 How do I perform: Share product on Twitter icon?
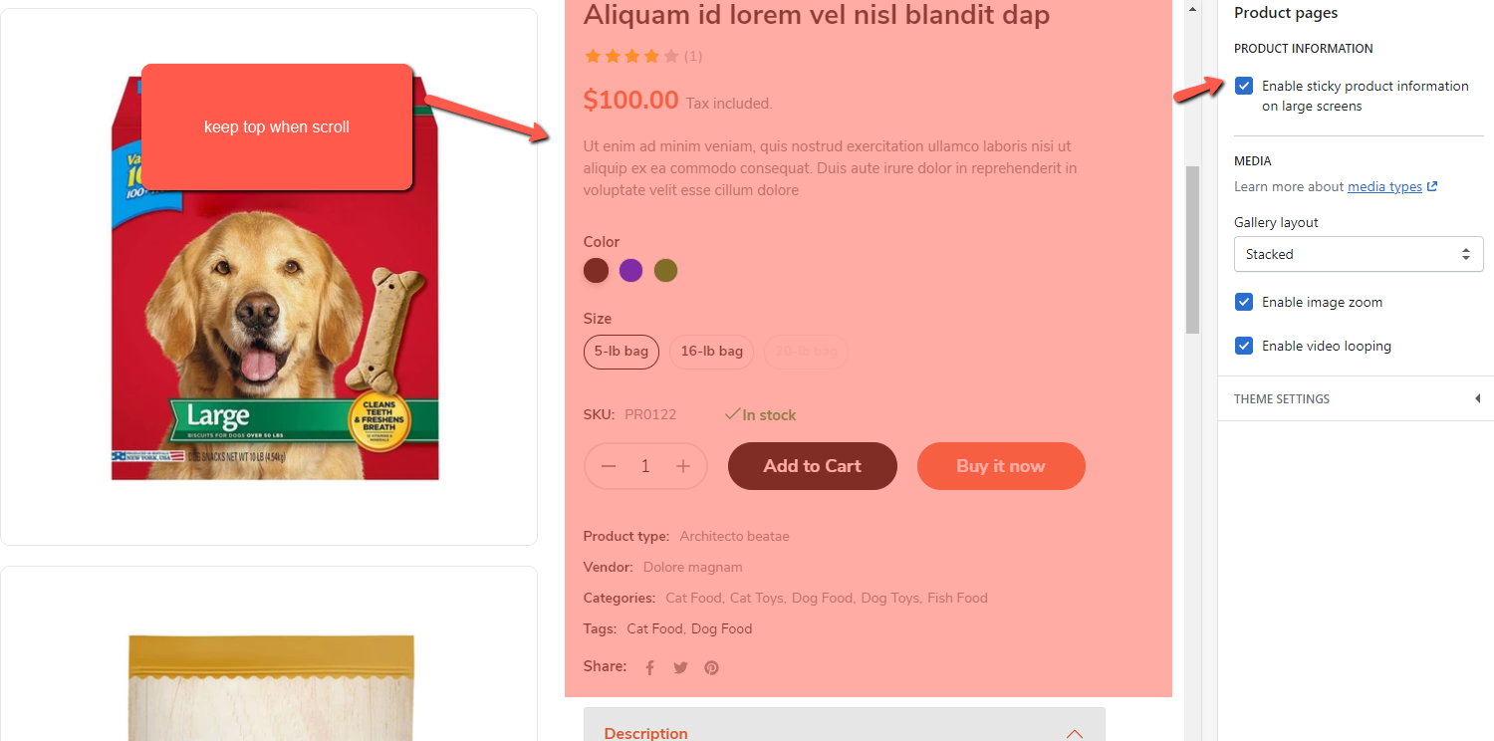pyautogui.click(x=680, y=668)
